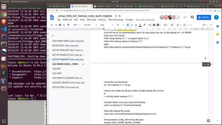This screenshot has width=222, height=125.
Task: Click the Explore button at bottom right
Action: [208, 121]
